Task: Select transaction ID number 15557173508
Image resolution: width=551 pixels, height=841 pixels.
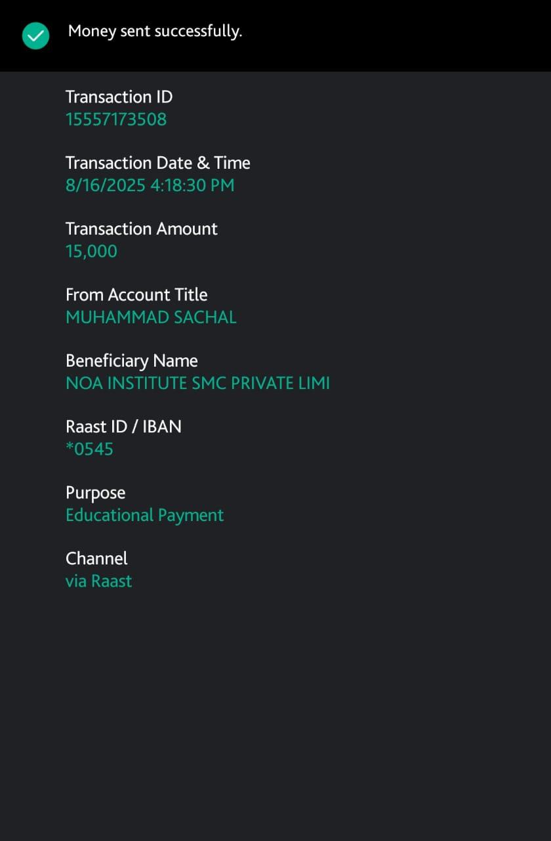Action: click(116, 120)
